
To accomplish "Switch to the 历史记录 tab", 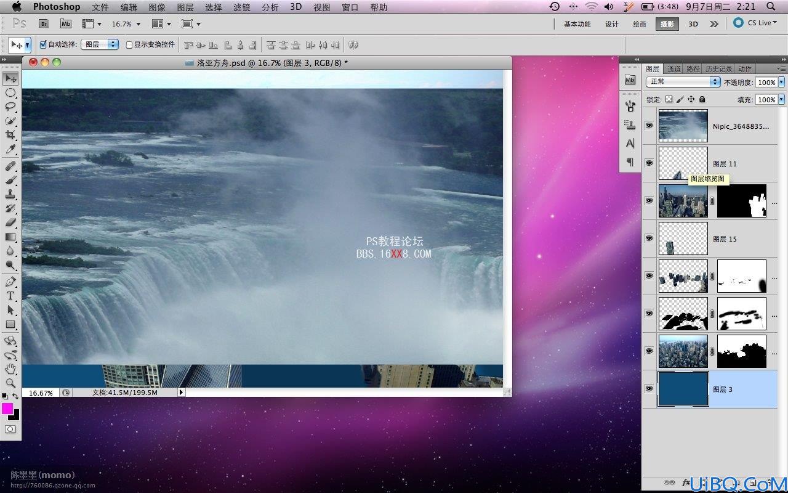I will point(718,69).
